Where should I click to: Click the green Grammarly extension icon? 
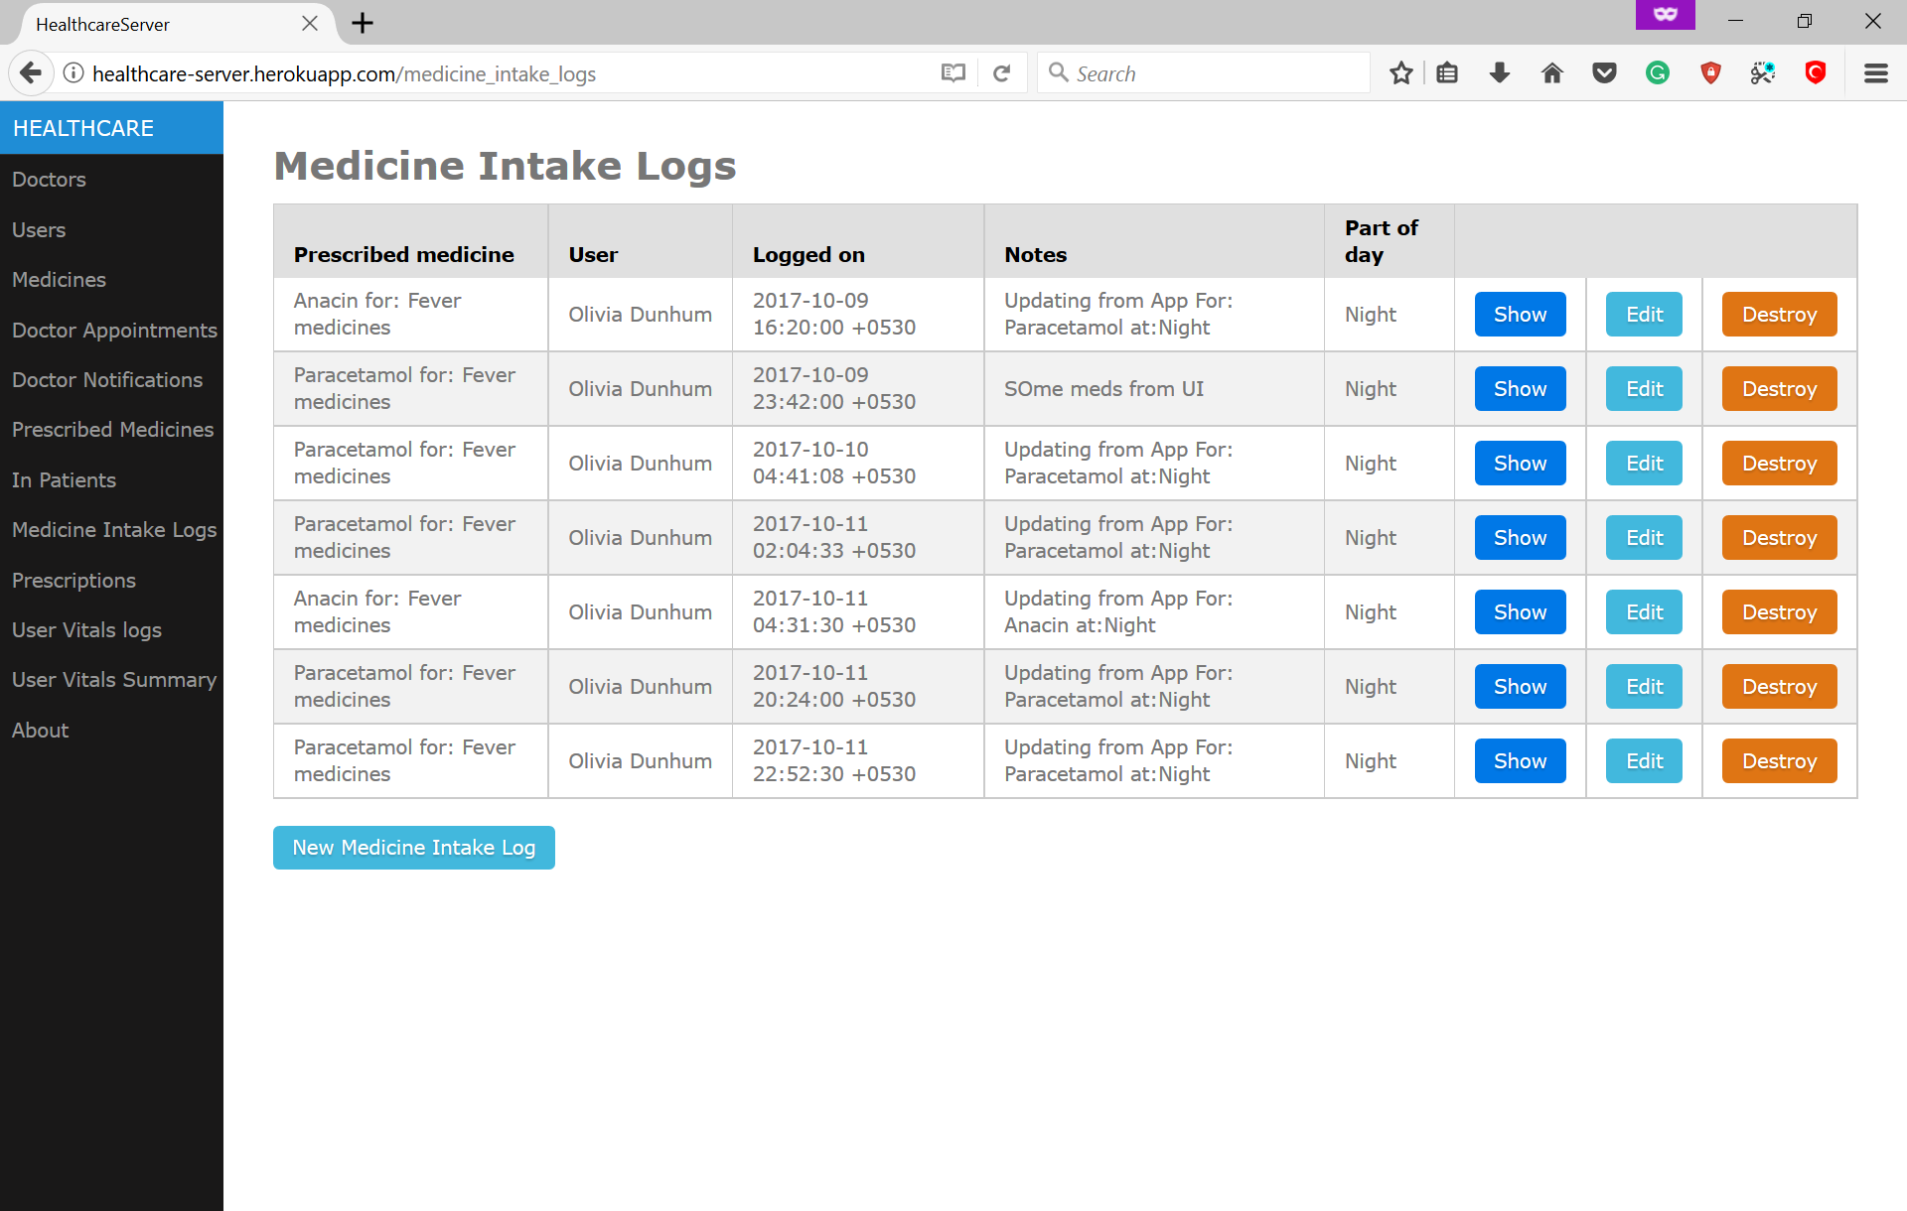pyautogui.click(x=1657, y=73)
